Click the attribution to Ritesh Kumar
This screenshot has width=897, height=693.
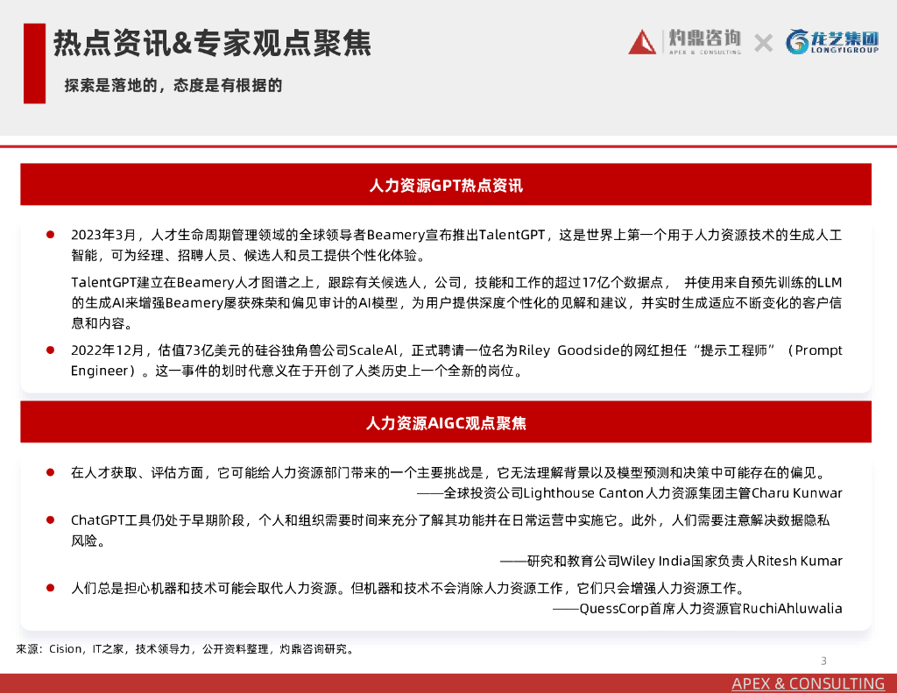(671, 561)
